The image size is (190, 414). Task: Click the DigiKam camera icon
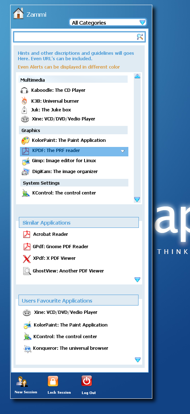(x=26, y=172)
